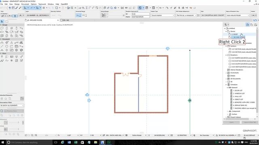The image size is (259, 145).
Task: Collapse the Sections folder in Navigator
Action: tap(226, 46)
